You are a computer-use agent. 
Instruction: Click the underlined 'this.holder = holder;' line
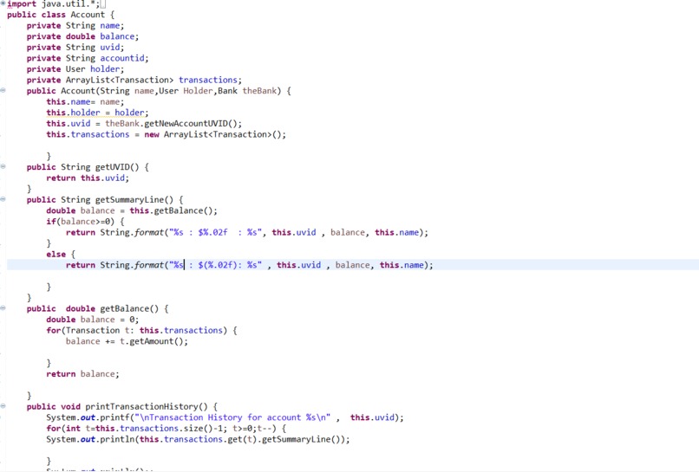tap(97, 113)
